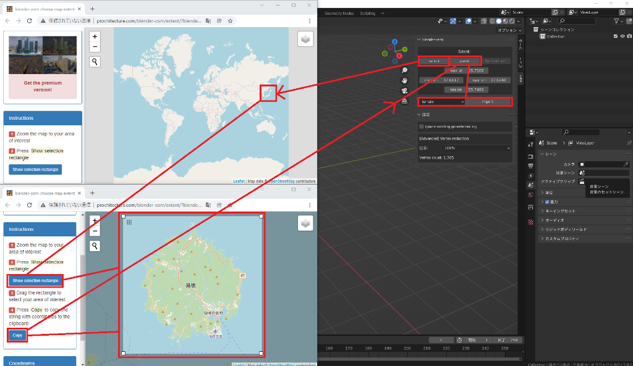Open the terrain import type dropdown

coord(441,101)
